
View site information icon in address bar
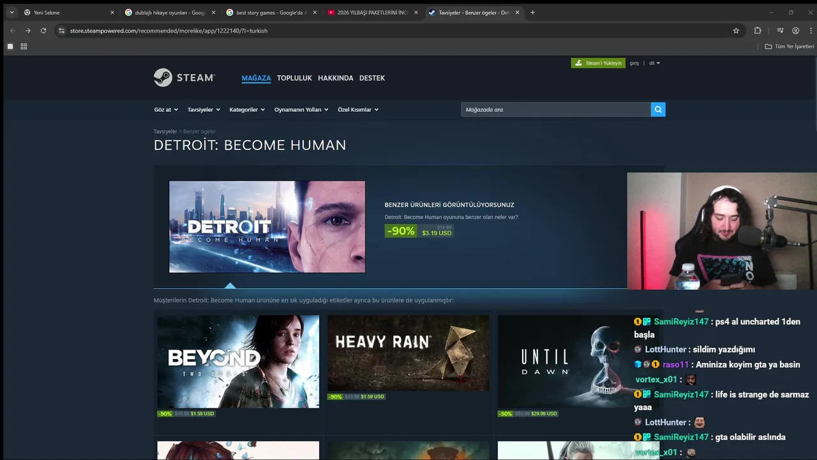(x=61, y=31)
